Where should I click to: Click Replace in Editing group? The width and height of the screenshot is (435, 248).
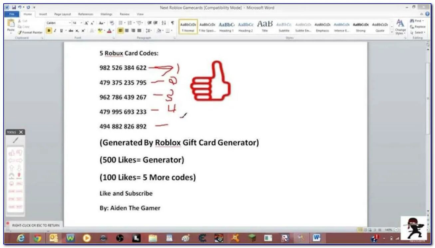tap(418, 27)
